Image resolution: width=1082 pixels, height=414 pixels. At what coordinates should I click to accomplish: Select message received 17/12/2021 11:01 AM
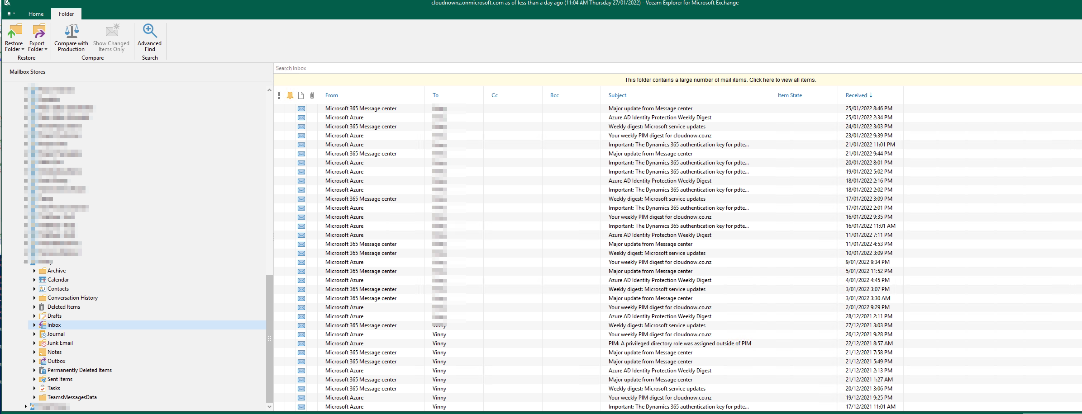coord(588,407)
